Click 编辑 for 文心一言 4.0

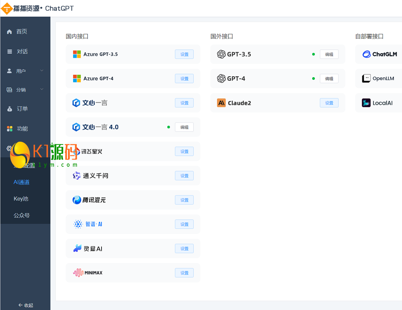[x=184, y=127]
